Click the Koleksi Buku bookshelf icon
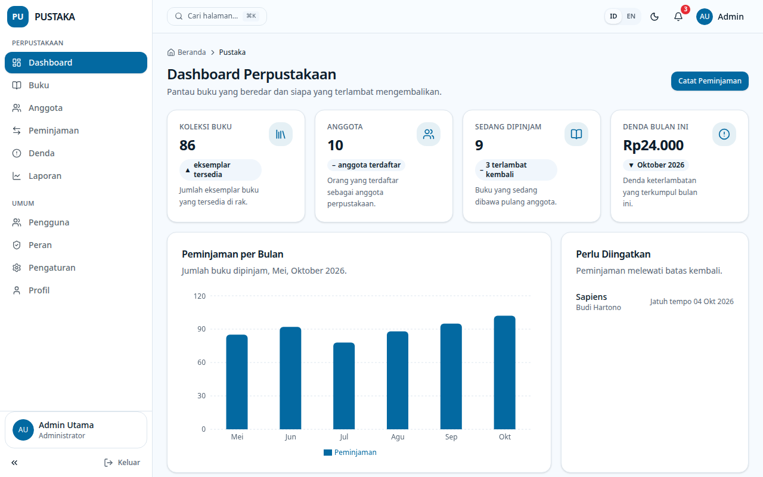Image resolution: width=763 pixels, height=477 pixels. [x=281, y=134]
